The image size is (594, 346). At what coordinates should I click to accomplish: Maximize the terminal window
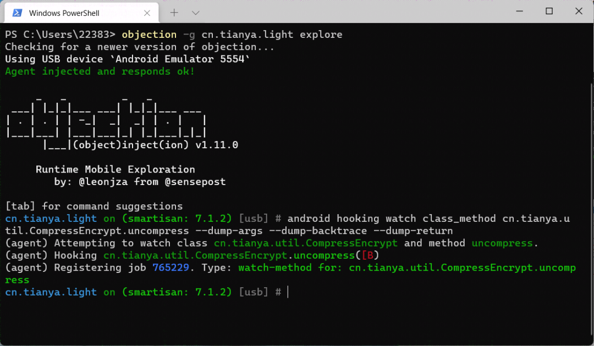pos(549,12)
